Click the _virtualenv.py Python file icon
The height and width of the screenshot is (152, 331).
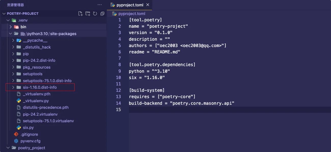(x=19, y=101)
